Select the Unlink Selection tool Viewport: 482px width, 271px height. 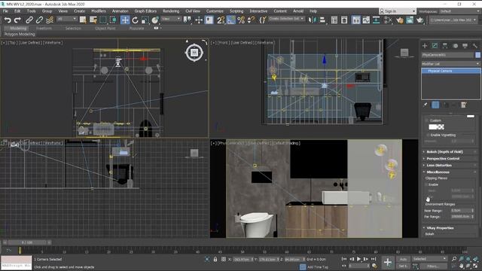tap(39, 20)
